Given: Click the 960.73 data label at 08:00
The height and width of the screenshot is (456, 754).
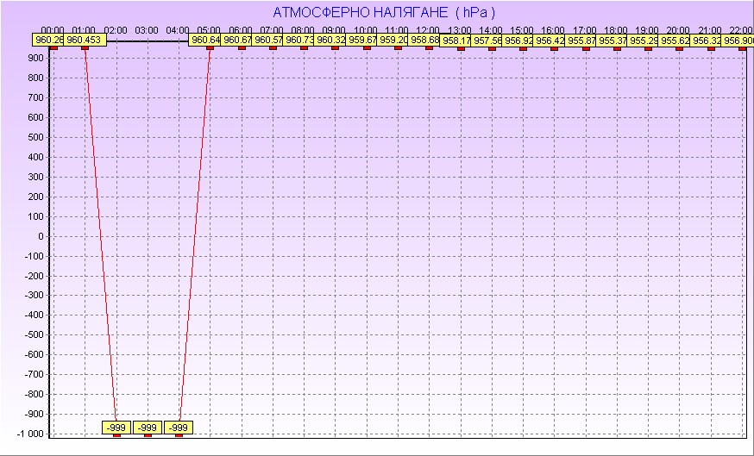Looking at the screenshot, I should (x=300, y=41).
